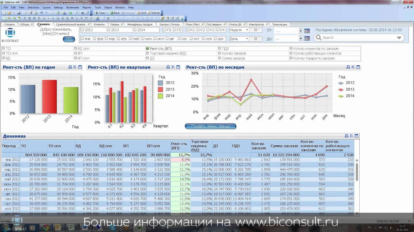Click the BI Consult logo

[x=10, y=35]
